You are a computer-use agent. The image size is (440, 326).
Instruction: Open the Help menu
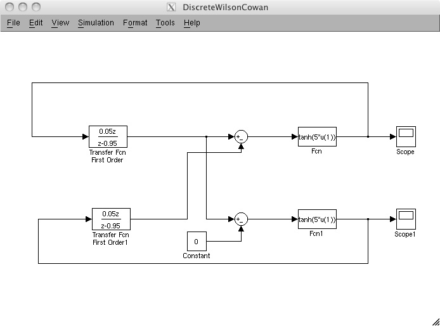pos(191,23)
